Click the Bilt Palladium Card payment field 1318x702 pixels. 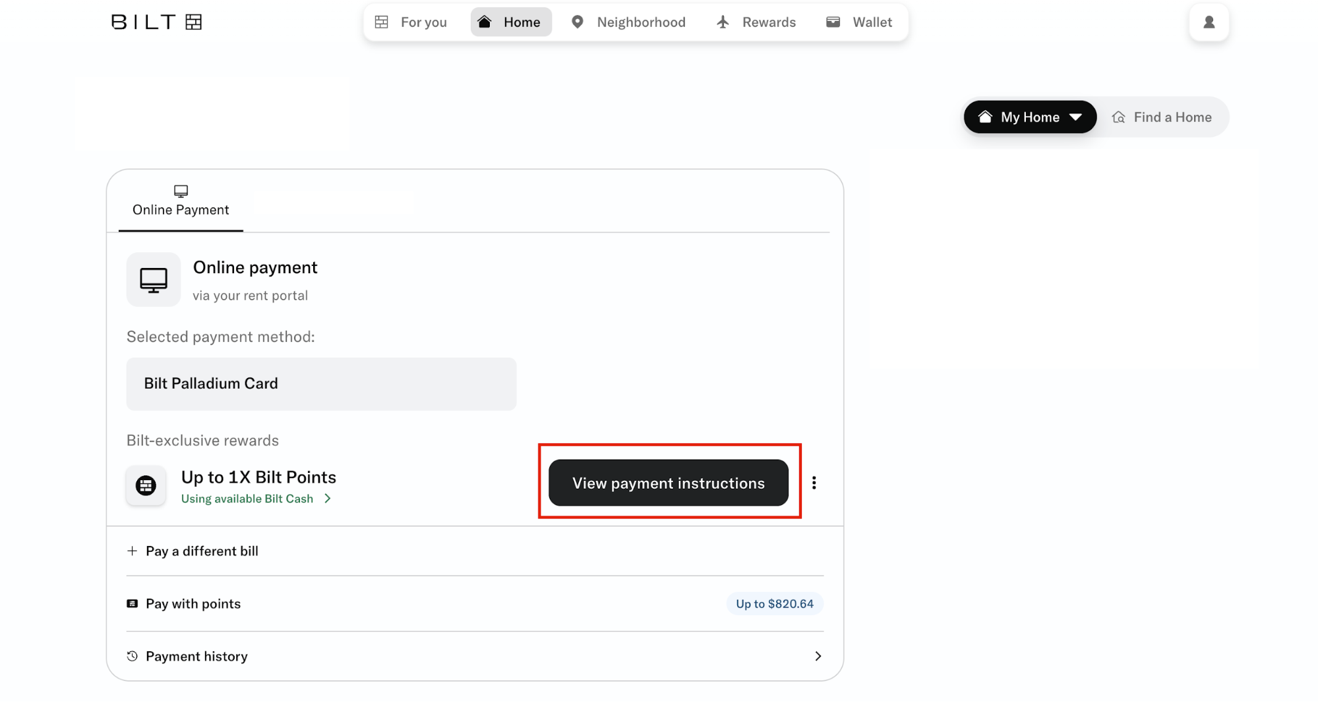coord(321,383)
